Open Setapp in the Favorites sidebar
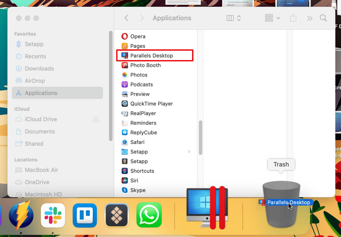This screenshot has height=237, width=341. point(57,44)
